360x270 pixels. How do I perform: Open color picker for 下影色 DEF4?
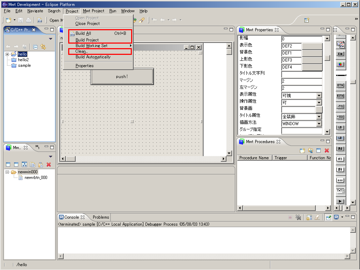click(x=312, y=67)
